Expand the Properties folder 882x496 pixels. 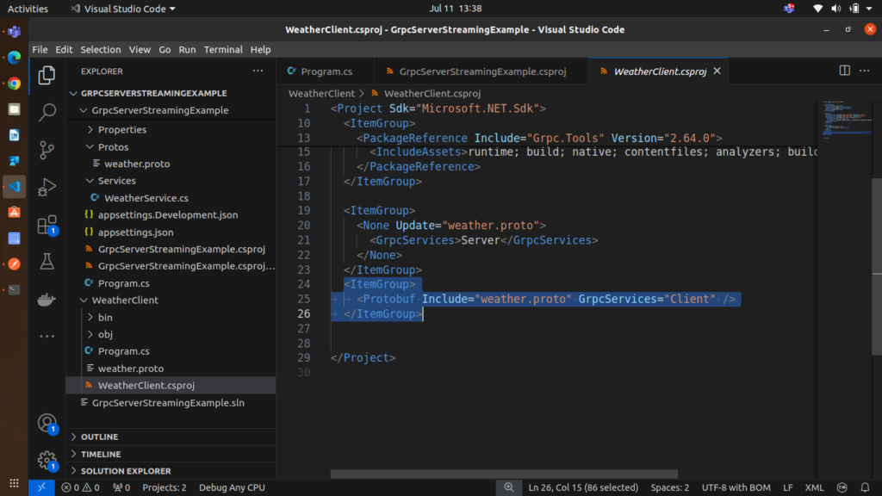click(x=121, y=129)
